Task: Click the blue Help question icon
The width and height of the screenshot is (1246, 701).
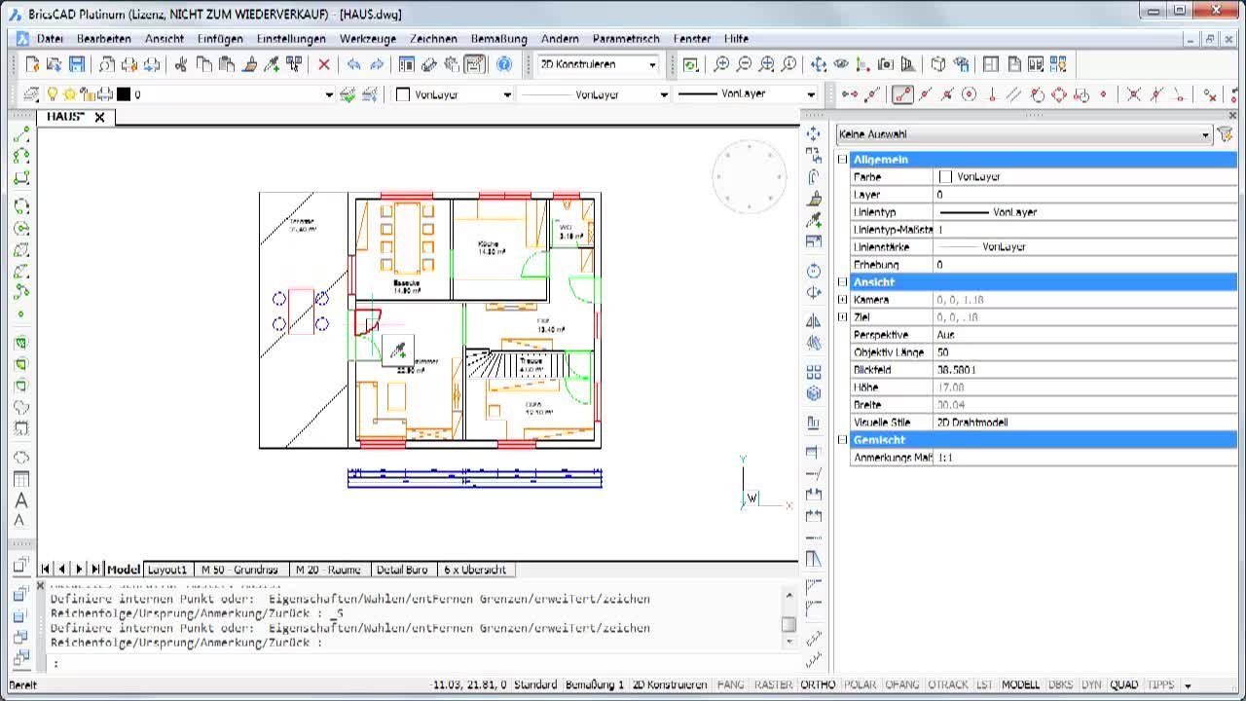Action: [x=504, y=64]
